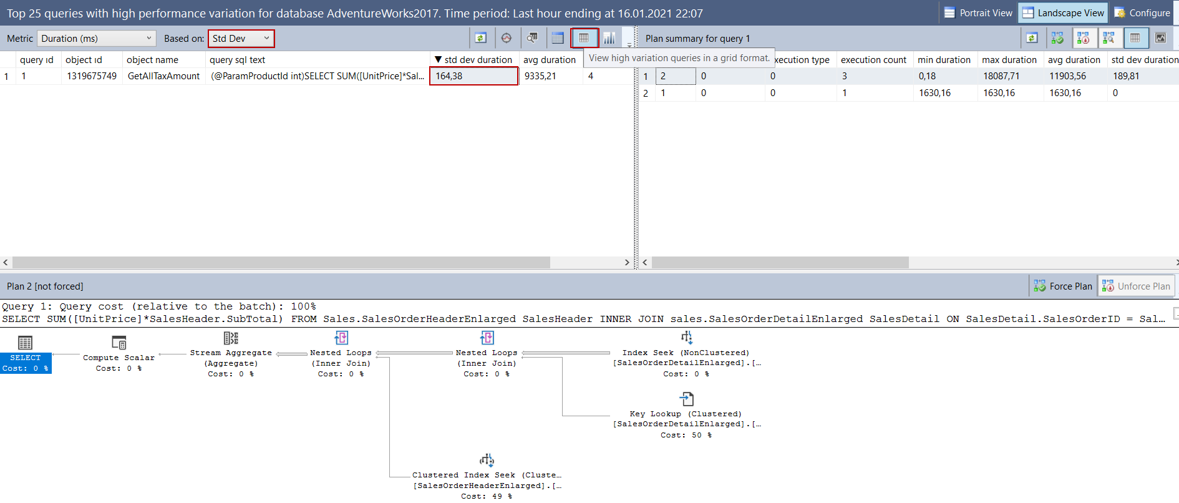
Task: Select the std dev duration cell 164,38
Action: click(x=474, y=76)
